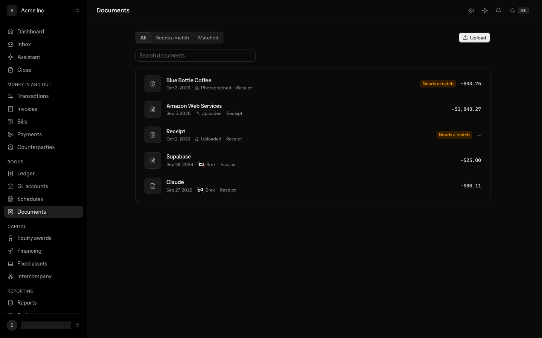
Task: Click the Transactions arrows icon
Action: coord(11,96)
